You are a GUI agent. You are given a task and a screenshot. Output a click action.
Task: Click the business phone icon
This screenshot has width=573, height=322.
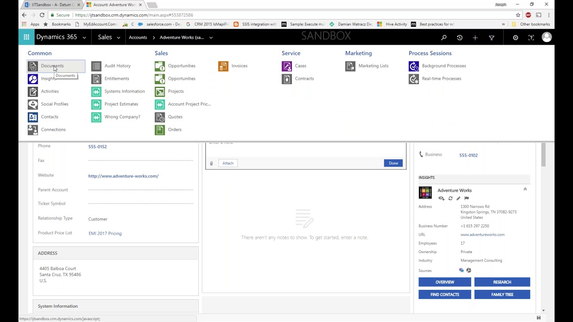click(x=421, y=154)
